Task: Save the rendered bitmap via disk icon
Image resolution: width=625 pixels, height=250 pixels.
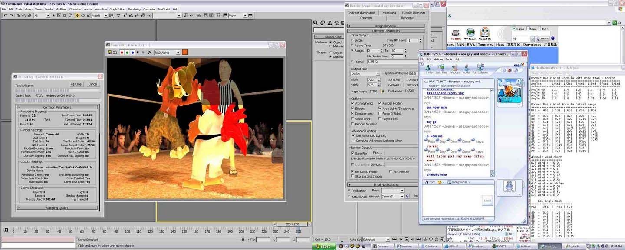Action: [110, 53]
